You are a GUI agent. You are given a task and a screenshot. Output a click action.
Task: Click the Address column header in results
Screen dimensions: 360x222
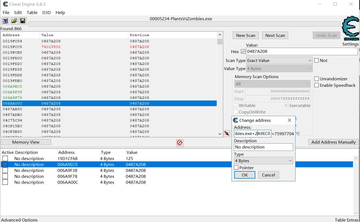[21, 35]
